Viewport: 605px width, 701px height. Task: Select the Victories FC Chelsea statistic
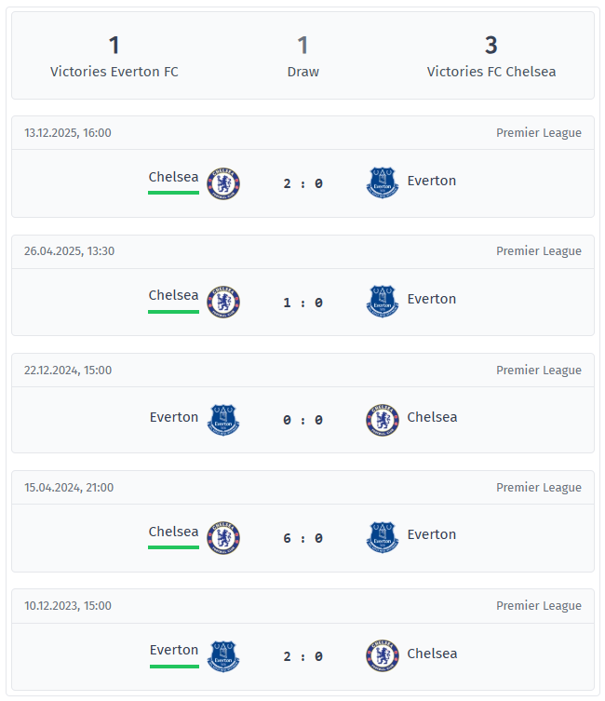tap(491, 56)
